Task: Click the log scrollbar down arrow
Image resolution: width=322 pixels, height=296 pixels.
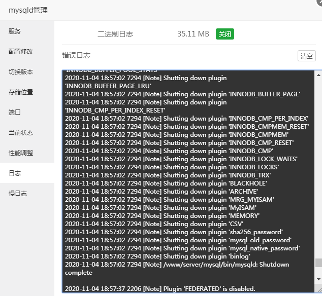Action: (x=318, y=279)
